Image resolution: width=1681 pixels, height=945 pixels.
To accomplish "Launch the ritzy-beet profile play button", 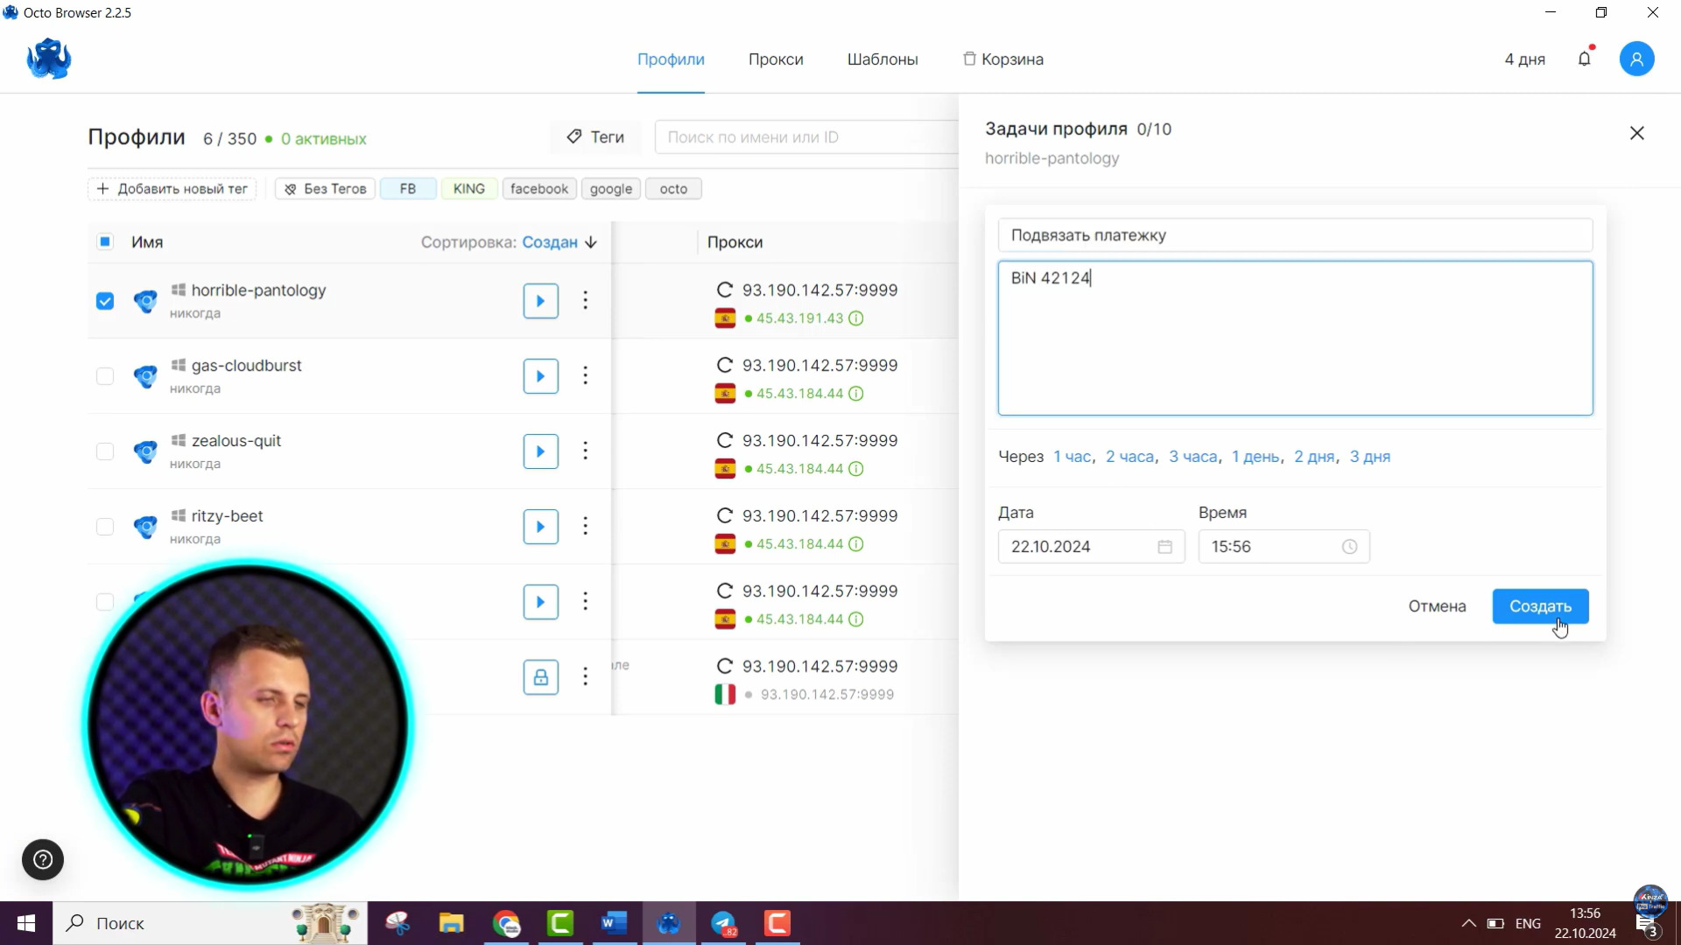I will pyautogui.click(x=541, y=527).
